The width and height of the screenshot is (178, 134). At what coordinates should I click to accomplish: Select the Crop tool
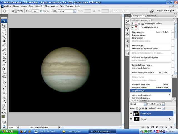(4, 41)
